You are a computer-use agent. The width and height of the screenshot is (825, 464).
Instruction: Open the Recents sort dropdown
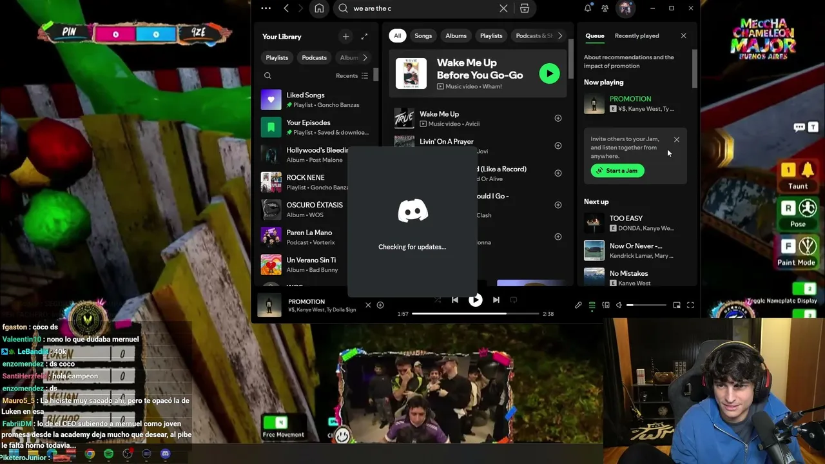coord(352,76)
